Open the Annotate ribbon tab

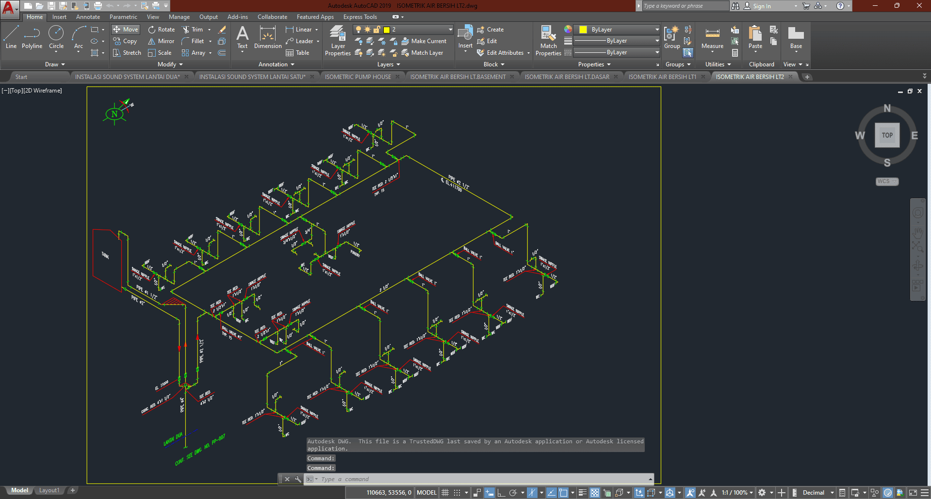[x=88, y=17]
